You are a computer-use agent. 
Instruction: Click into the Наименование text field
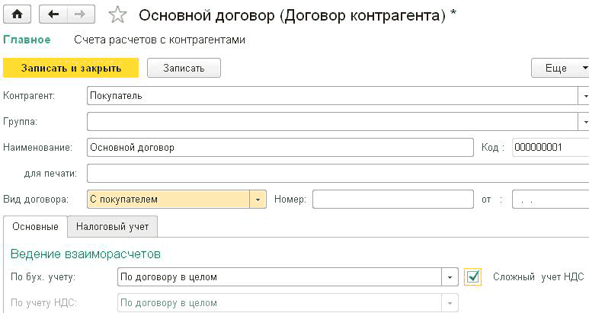click(x=280, y=147)
